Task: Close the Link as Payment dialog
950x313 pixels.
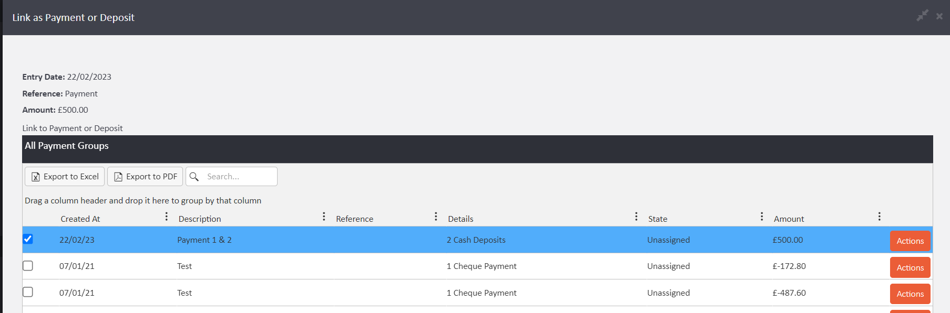Action: pyautogui.click(x=939, y=16)
